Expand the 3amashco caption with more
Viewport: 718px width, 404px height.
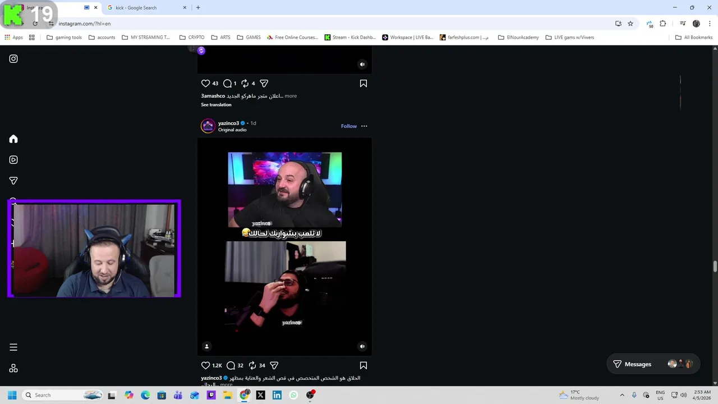(291, 96)
